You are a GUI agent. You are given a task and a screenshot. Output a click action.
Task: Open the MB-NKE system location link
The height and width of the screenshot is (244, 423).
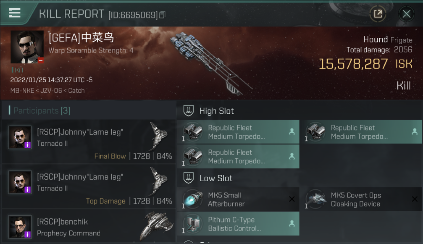click(x=22, y=90)
